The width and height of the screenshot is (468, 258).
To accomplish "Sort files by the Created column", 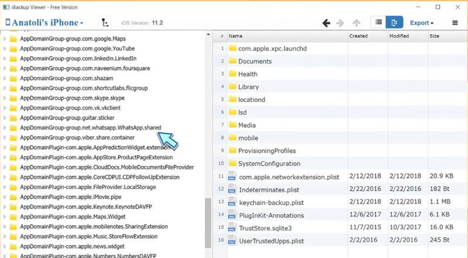I will tap(368, 36).
